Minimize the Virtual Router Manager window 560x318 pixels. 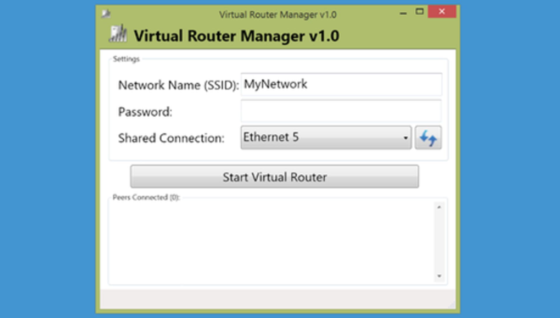click(403, 13)
